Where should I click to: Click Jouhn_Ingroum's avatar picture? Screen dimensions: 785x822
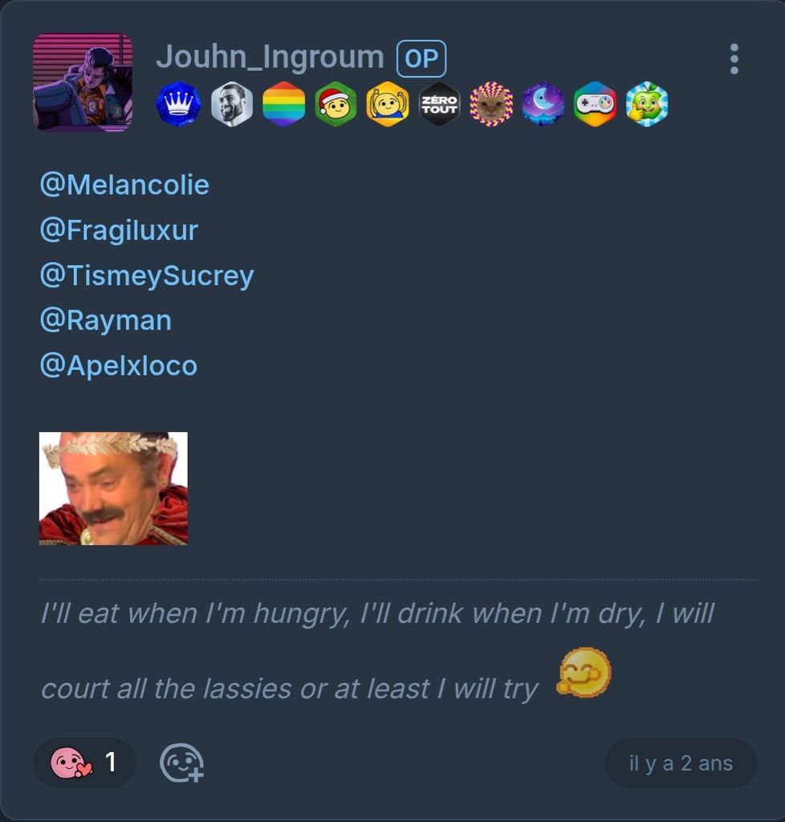tap(83, 82)
